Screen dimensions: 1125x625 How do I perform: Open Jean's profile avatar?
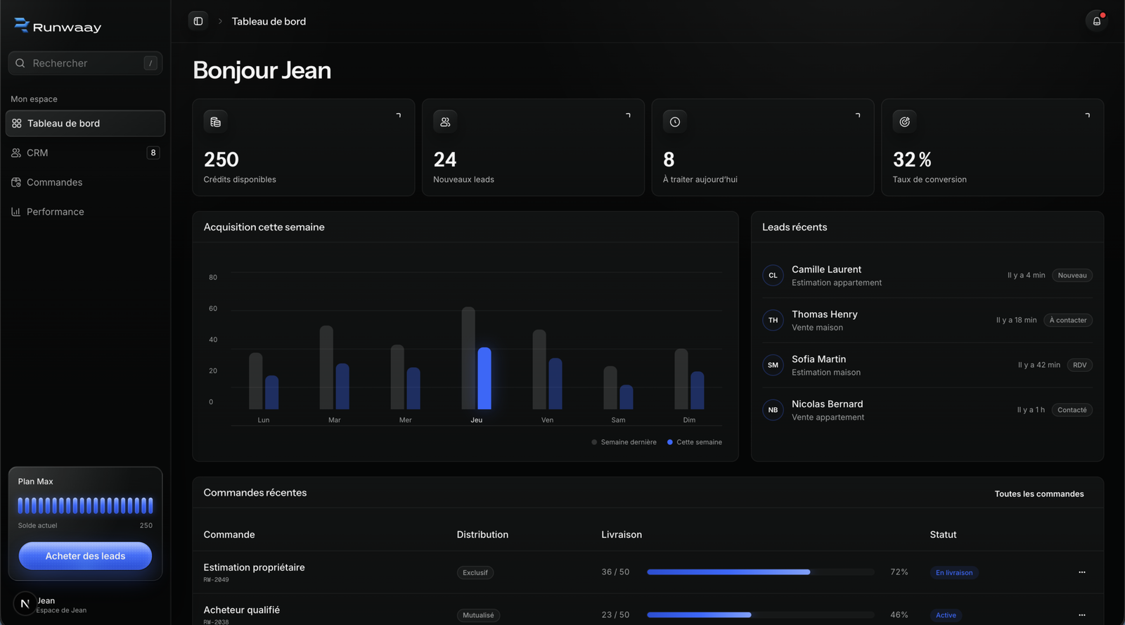coord(25,604)
